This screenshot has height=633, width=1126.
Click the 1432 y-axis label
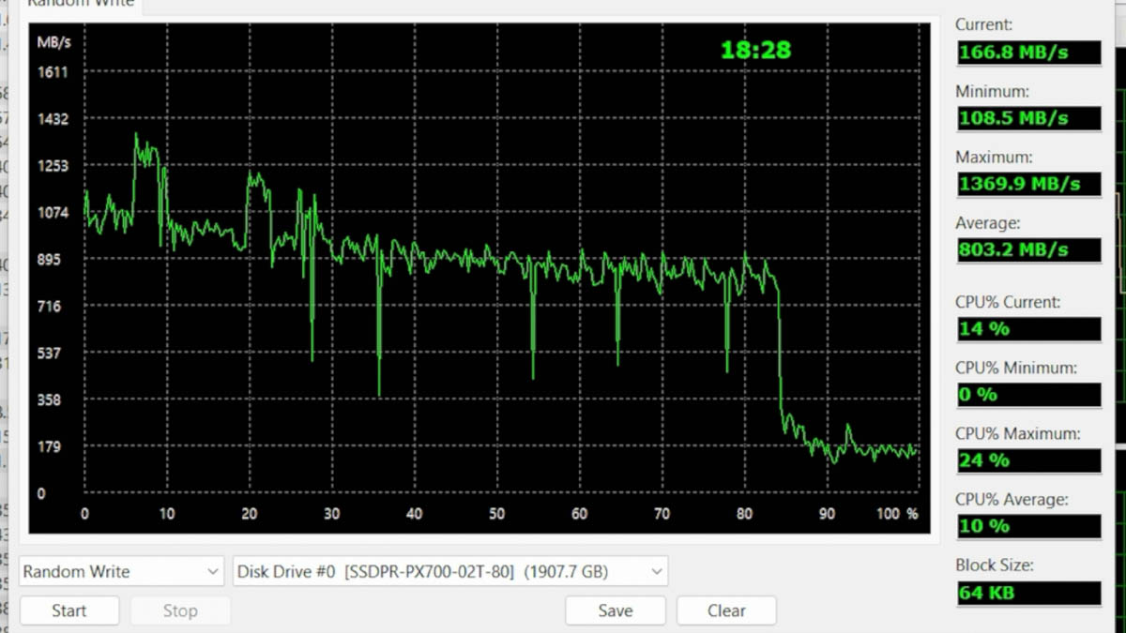[53, 119]
